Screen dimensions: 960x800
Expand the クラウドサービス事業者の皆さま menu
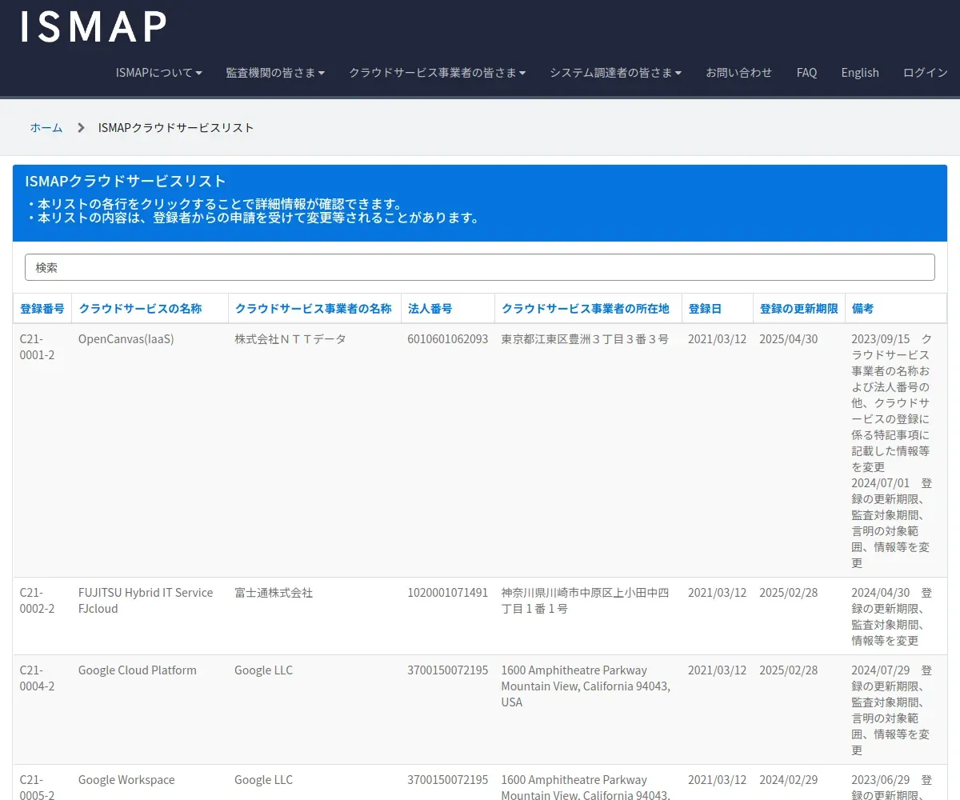(x=438, y=73)
